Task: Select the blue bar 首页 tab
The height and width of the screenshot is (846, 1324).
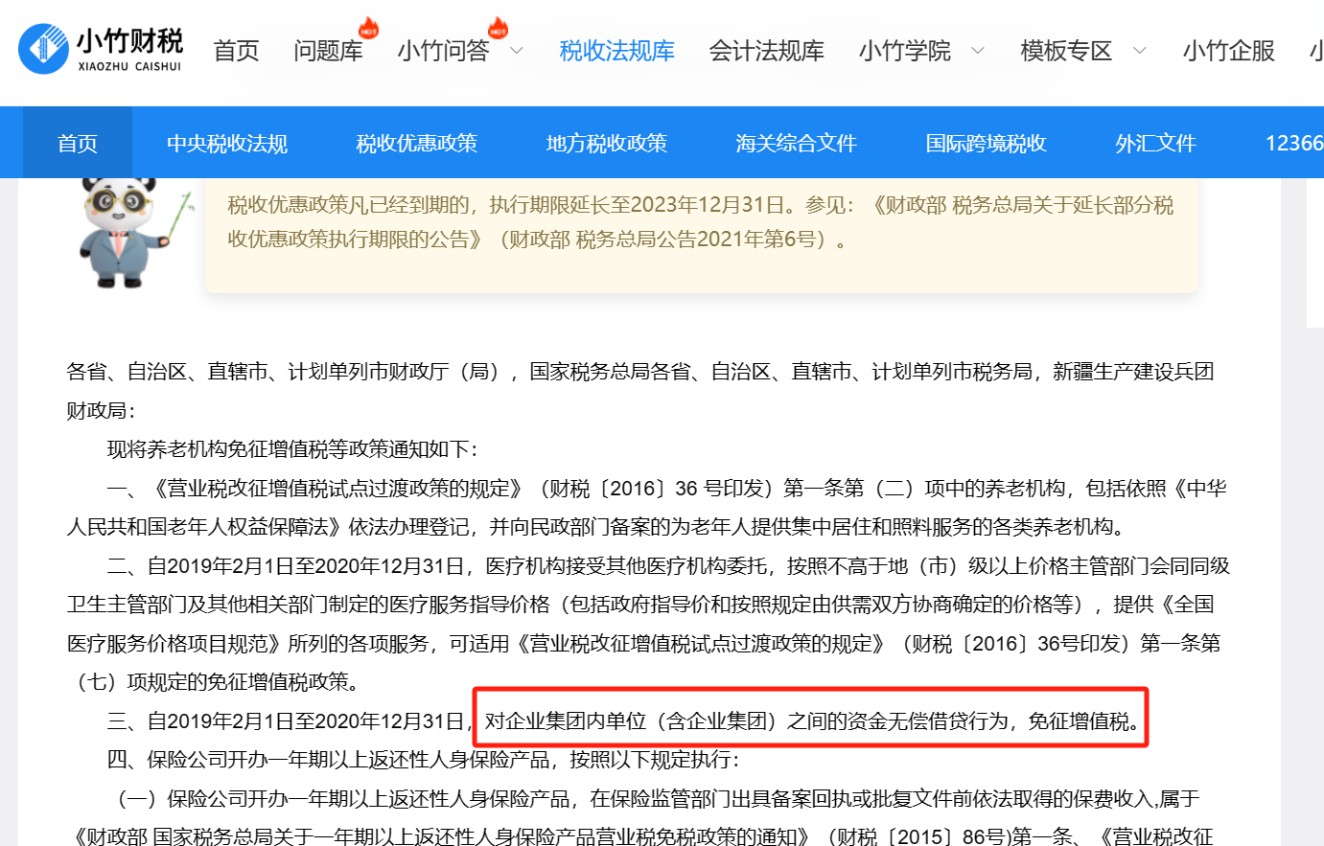Action: click(x=78, y=143)
